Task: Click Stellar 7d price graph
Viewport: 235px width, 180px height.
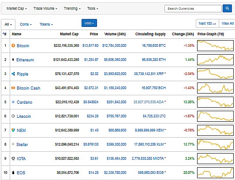Action: pyautogui.click(x=215, y=144)
